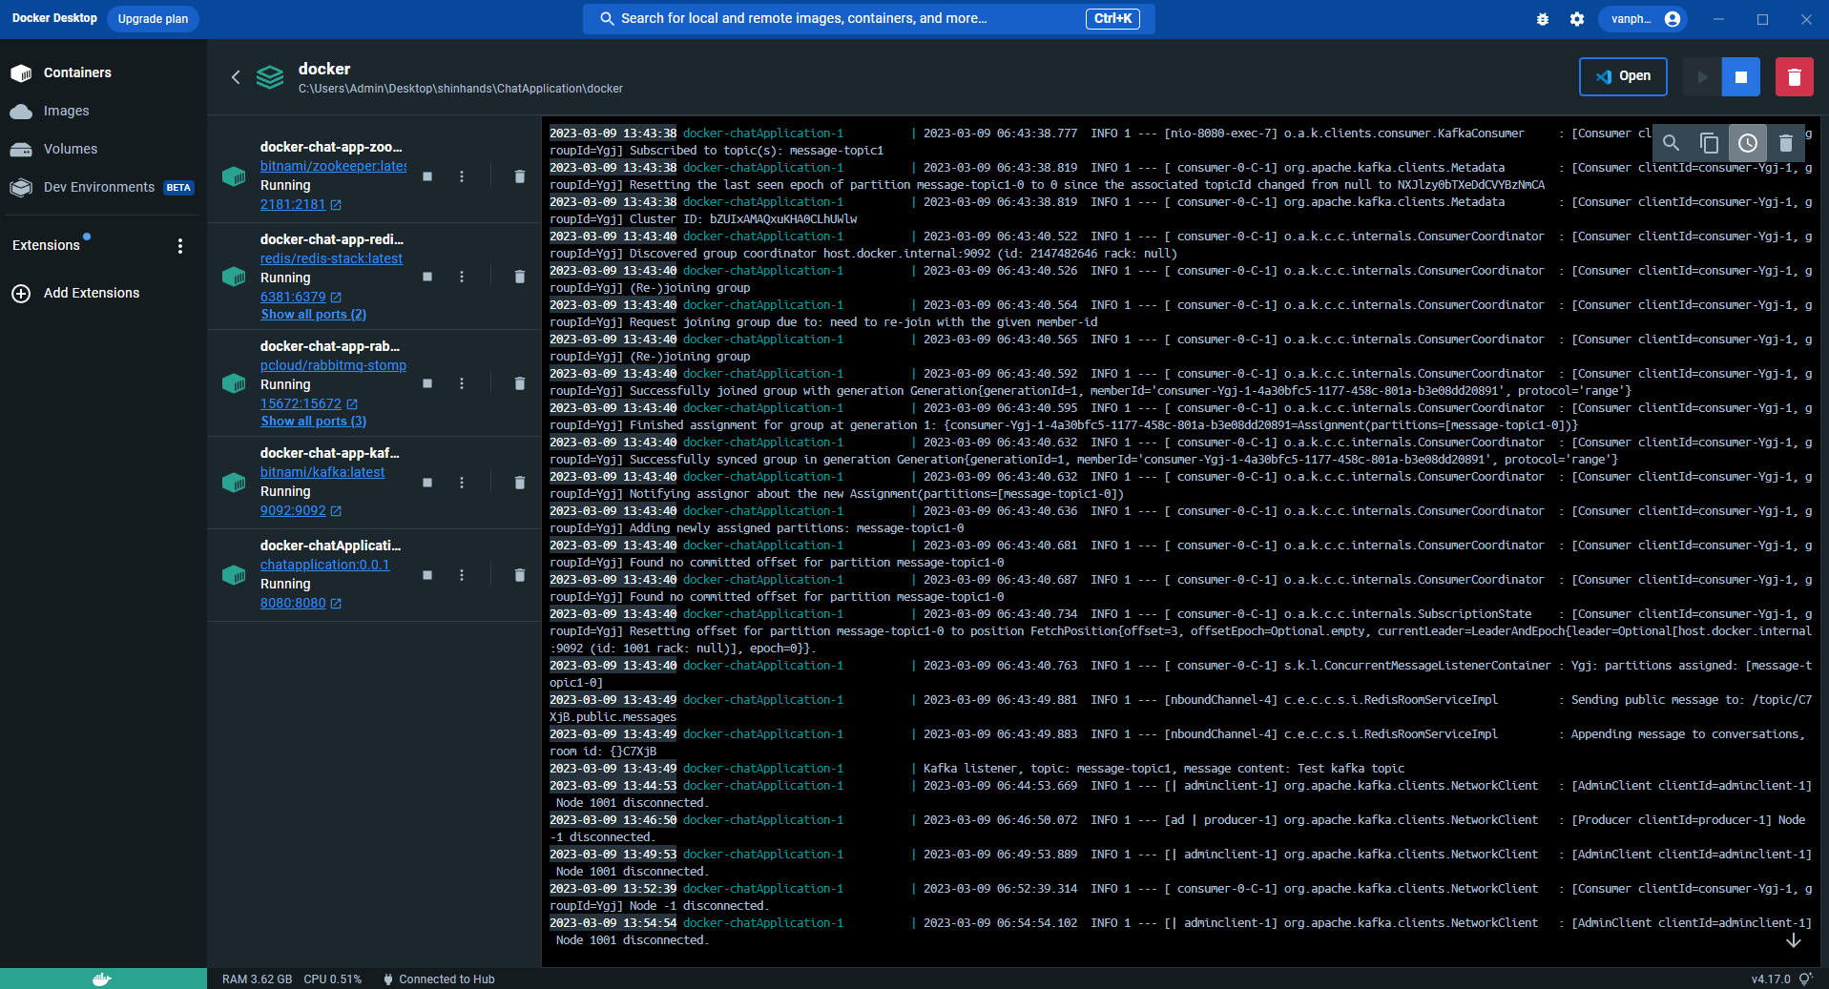Delete the docker-chat-app-rab container
This screenshot has width=1829, height=989.
[520, 383]
